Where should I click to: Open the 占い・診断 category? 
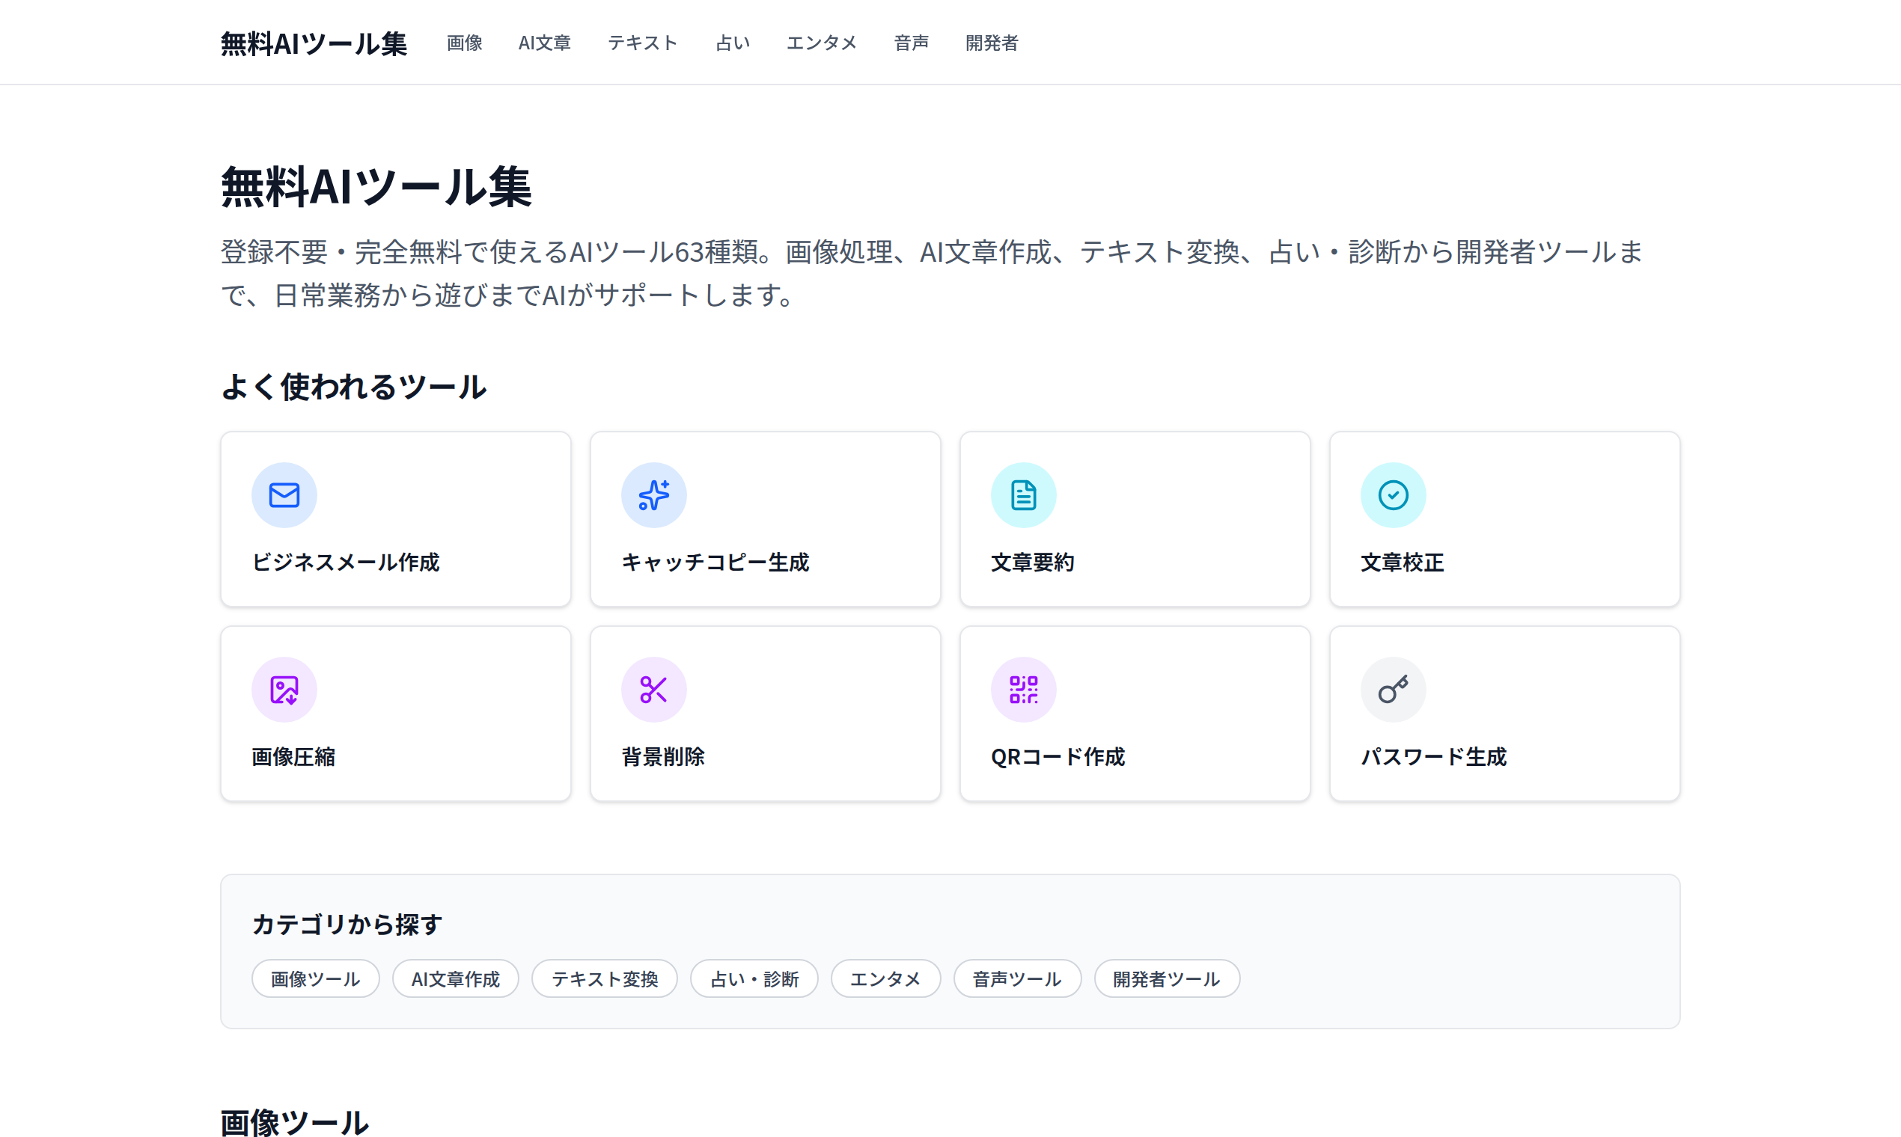click(x=754, y=978)
